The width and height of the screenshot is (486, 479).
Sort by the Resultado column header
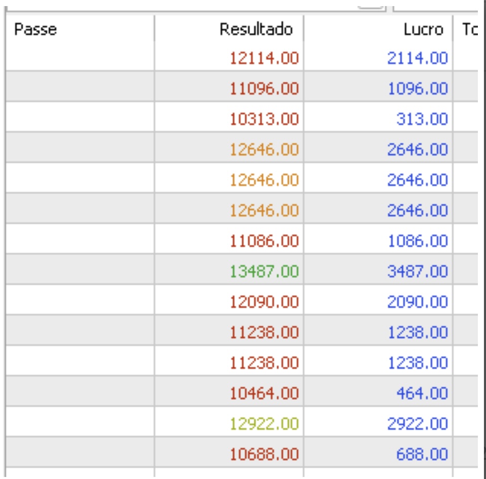229,29
